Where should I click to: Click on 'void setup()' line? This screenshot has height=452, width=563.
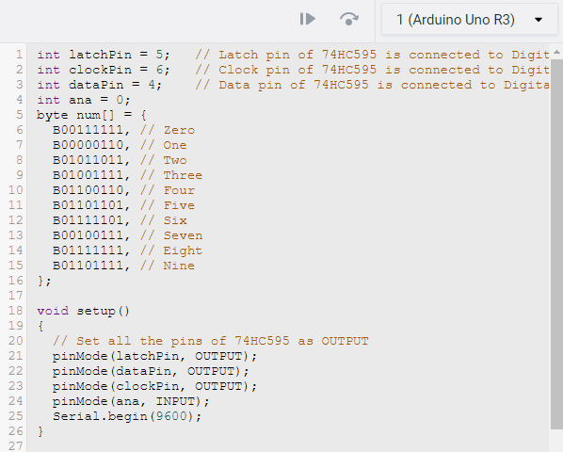(x=83, y=311)
